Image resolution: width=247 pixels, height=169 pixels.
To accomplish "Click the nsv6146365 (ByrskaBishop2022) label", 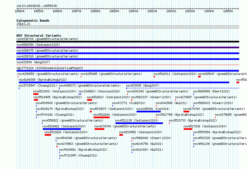I will point(43,80).
